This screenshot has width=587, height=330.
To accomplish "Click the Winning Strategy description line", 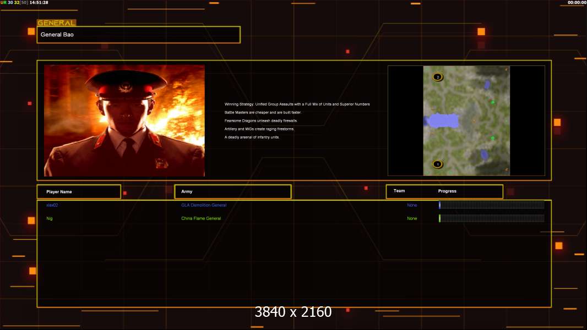I will click(x=297, y=105).
